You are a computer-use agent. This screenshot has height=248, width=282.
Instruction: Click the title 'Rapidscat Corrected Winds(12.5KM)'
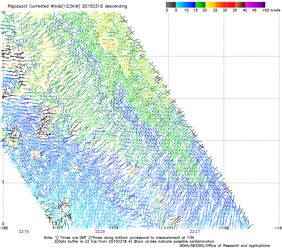[44, 6]
